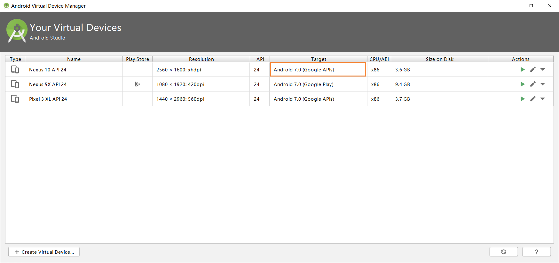Image resolution: width=559 pixels, height=263 pixels.
Task: Close the AVD Manager window
Action: (x=550, y=6)
